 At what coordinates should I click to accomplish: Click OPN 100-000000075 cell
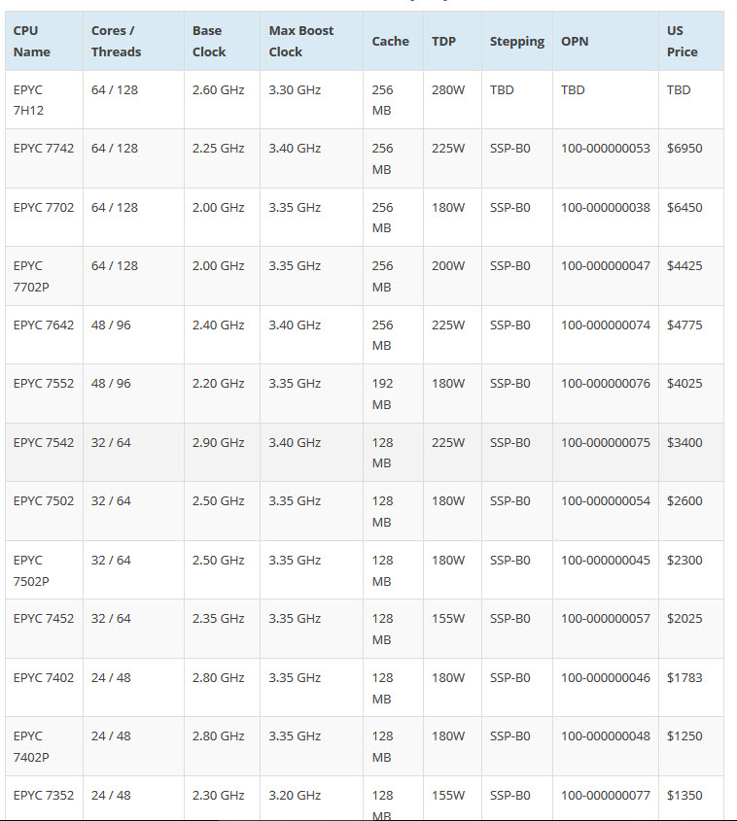(606, 453)
